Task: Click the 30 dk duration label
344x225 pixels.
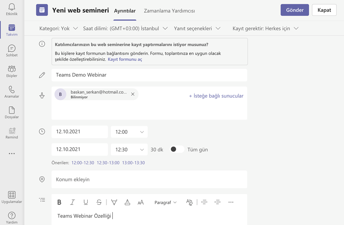Action: pyautogui.click(x=157, y=150)
